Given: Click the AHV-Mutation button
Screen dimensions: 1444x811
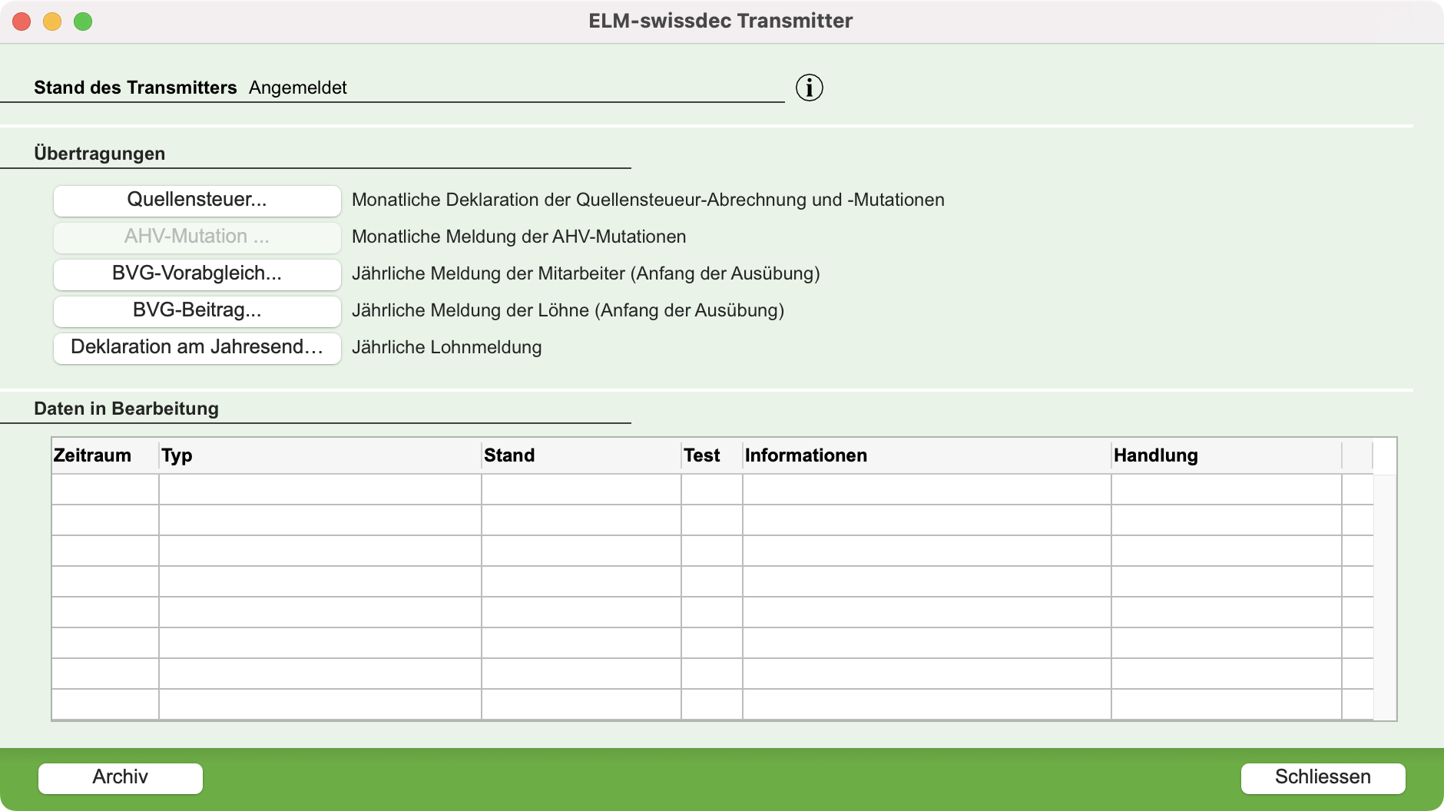Looking at the screenshot, I should point(197,237).
